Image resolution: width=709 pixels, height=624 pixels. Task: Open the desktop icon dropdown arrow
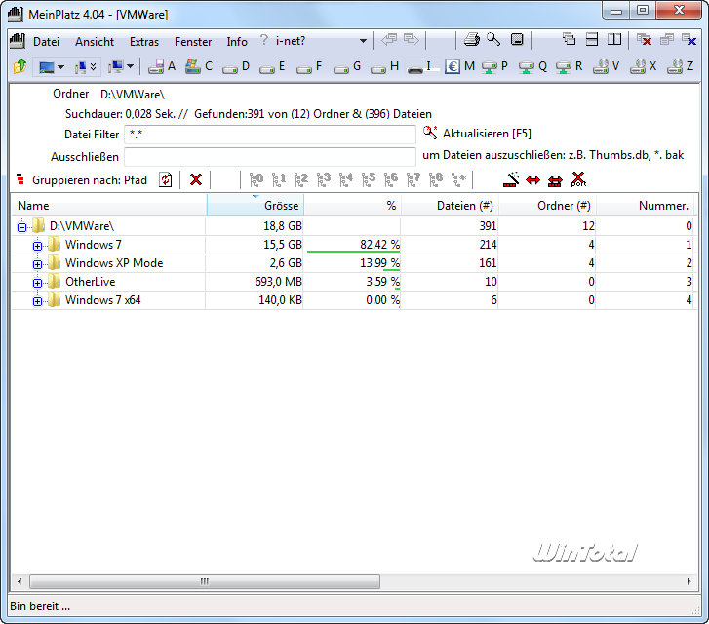pyautogui.click(x=60, y=67)
